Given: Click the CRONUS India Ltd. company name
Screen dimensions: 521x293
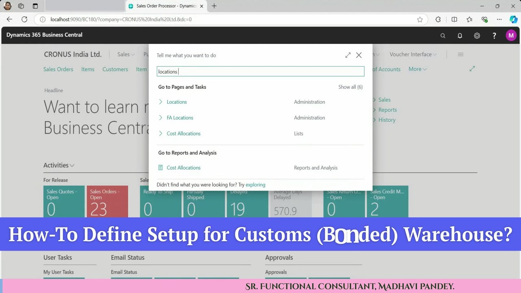Looking at the screenshot, I should tap(73, 55).
